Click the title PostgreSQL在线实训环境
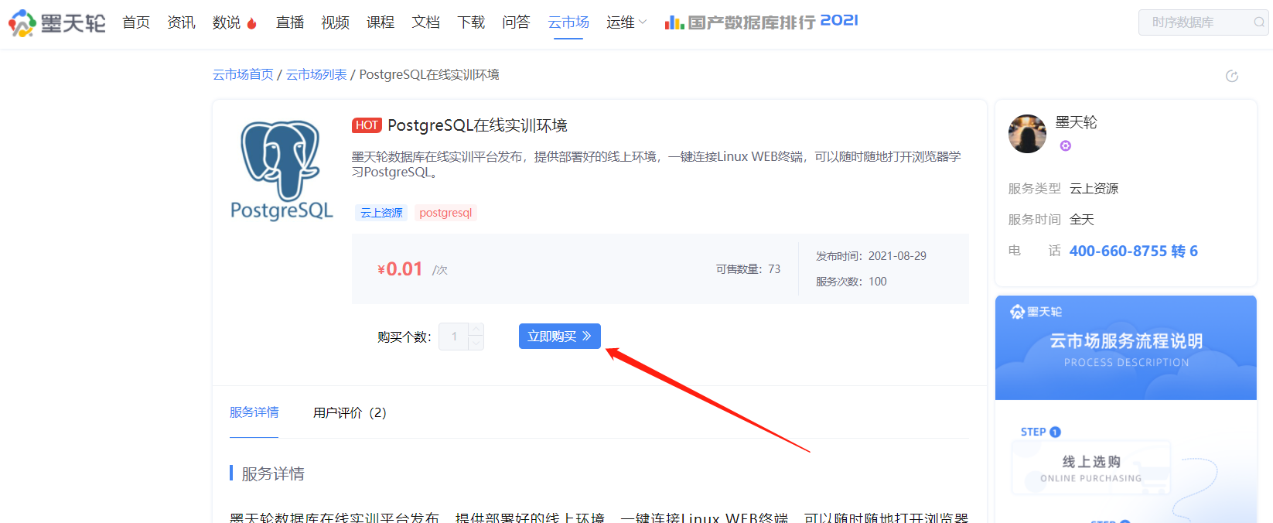Screen dimensions: 1273x523 477,125
